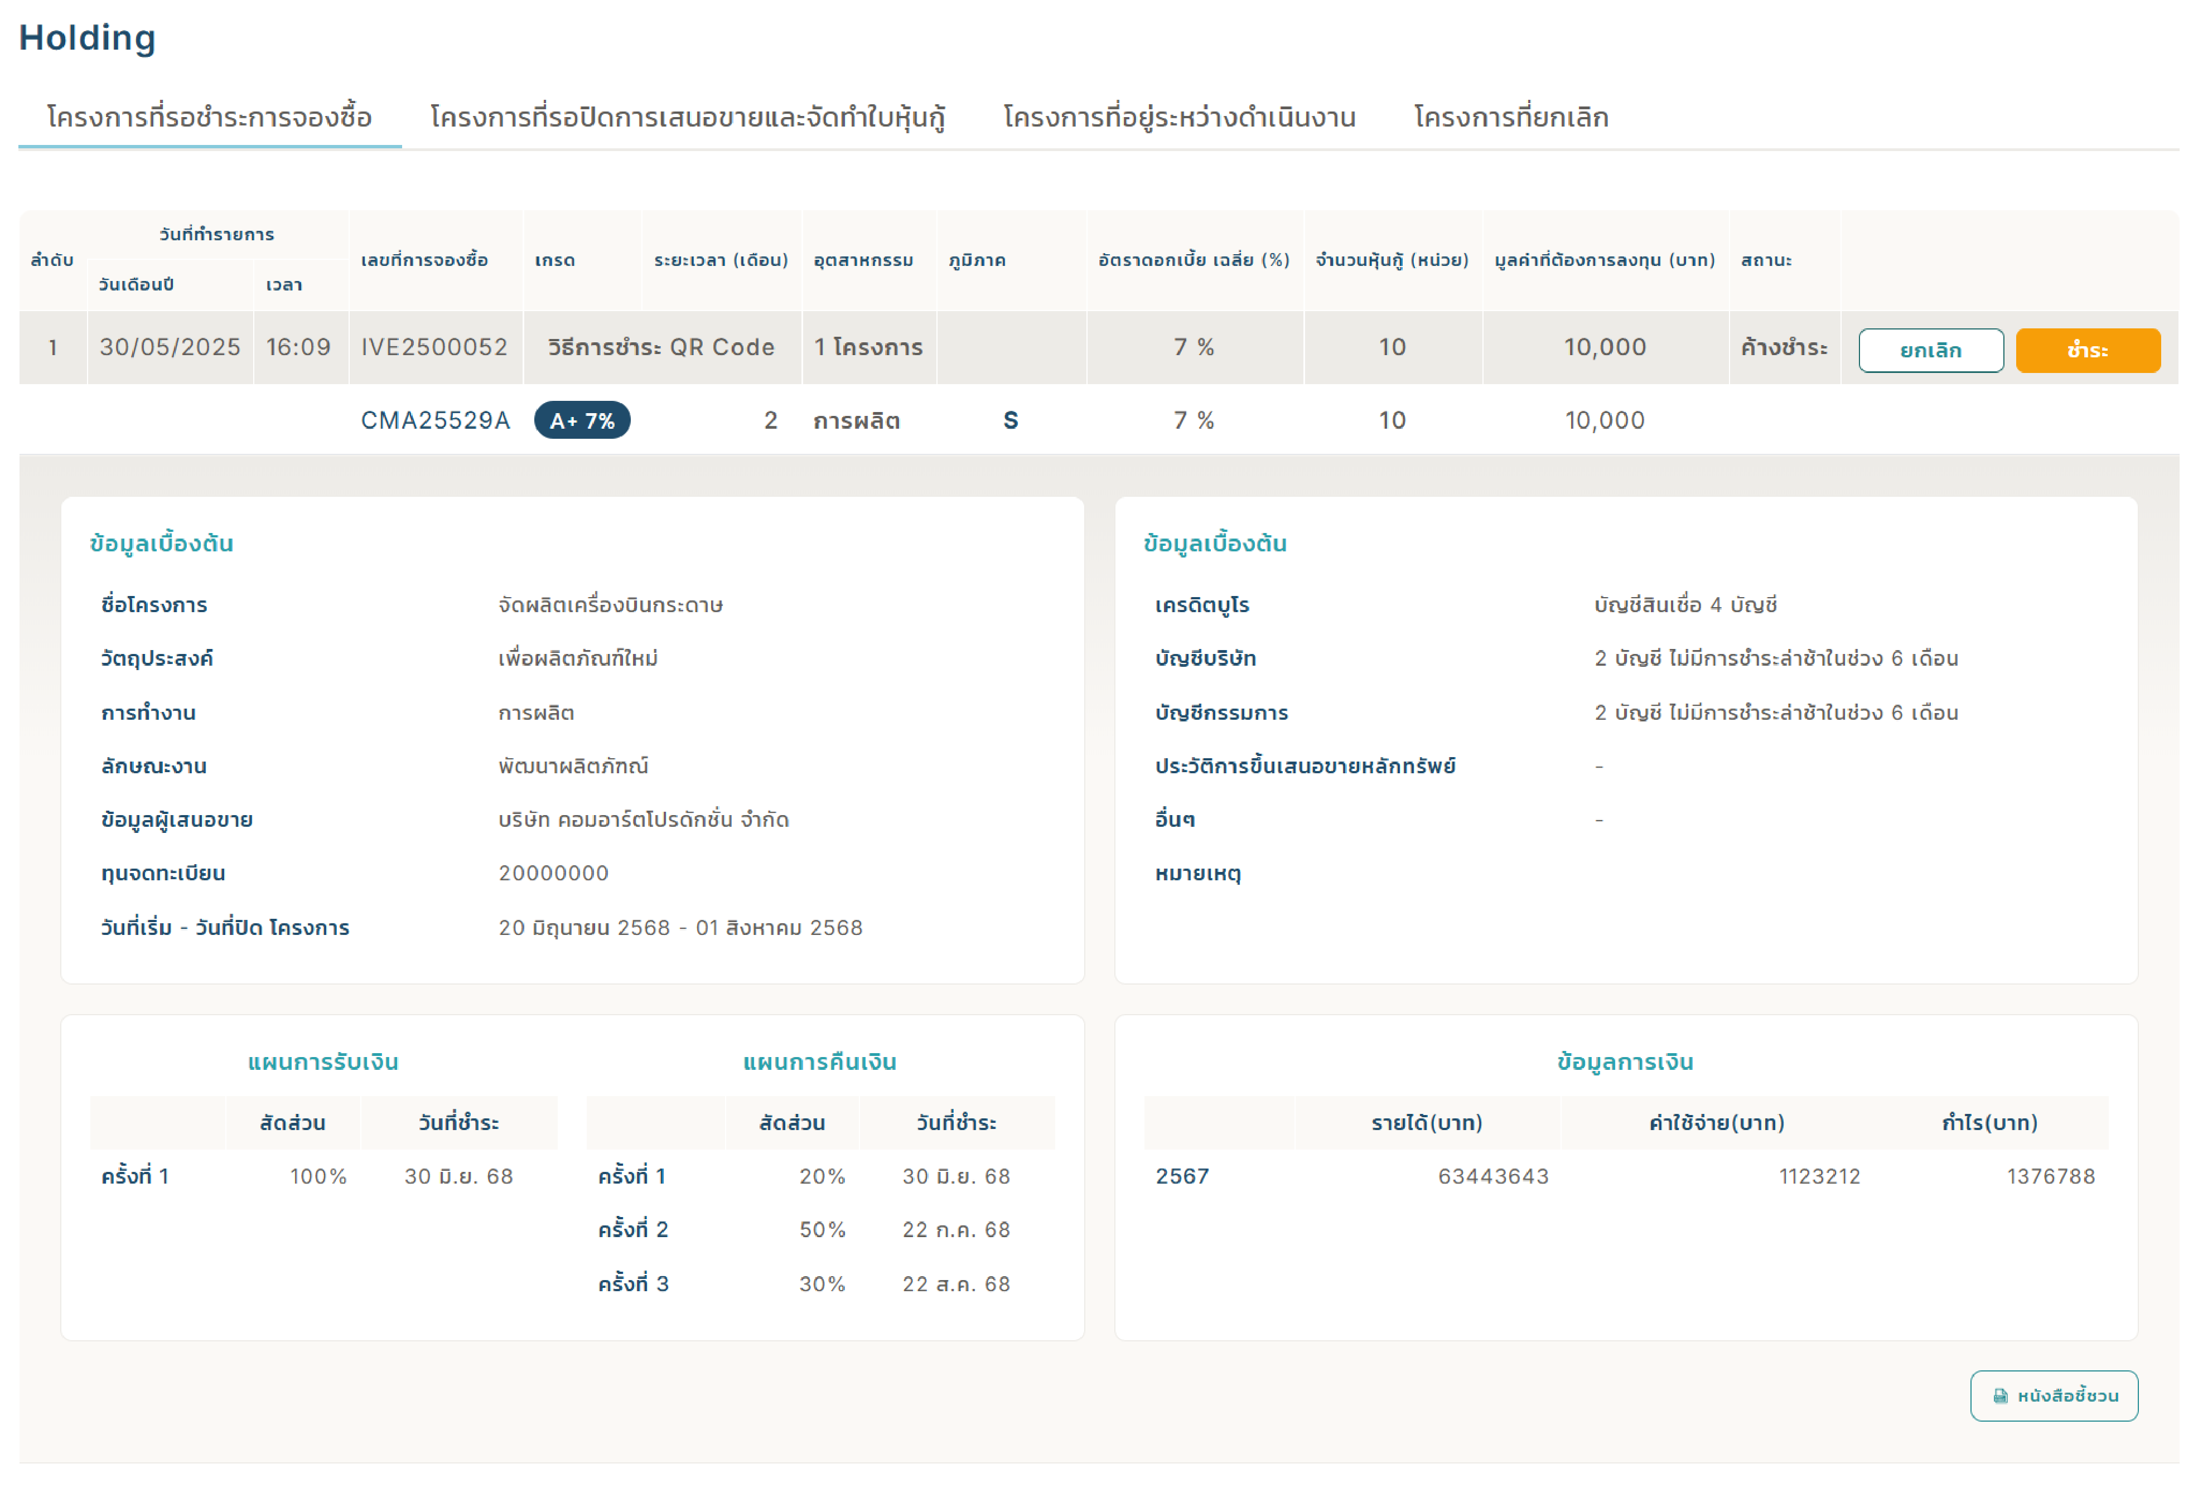2198x1488 pixels.
Task: Switch to โครงการที่รอปิดการเสนอขายและจัดทำใบหุ้นกู้ tab
Action: point(688,117)
